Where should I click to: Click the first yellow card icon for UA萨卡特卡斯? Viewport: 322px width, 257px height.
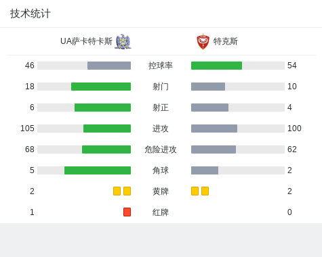click(117, 191)
